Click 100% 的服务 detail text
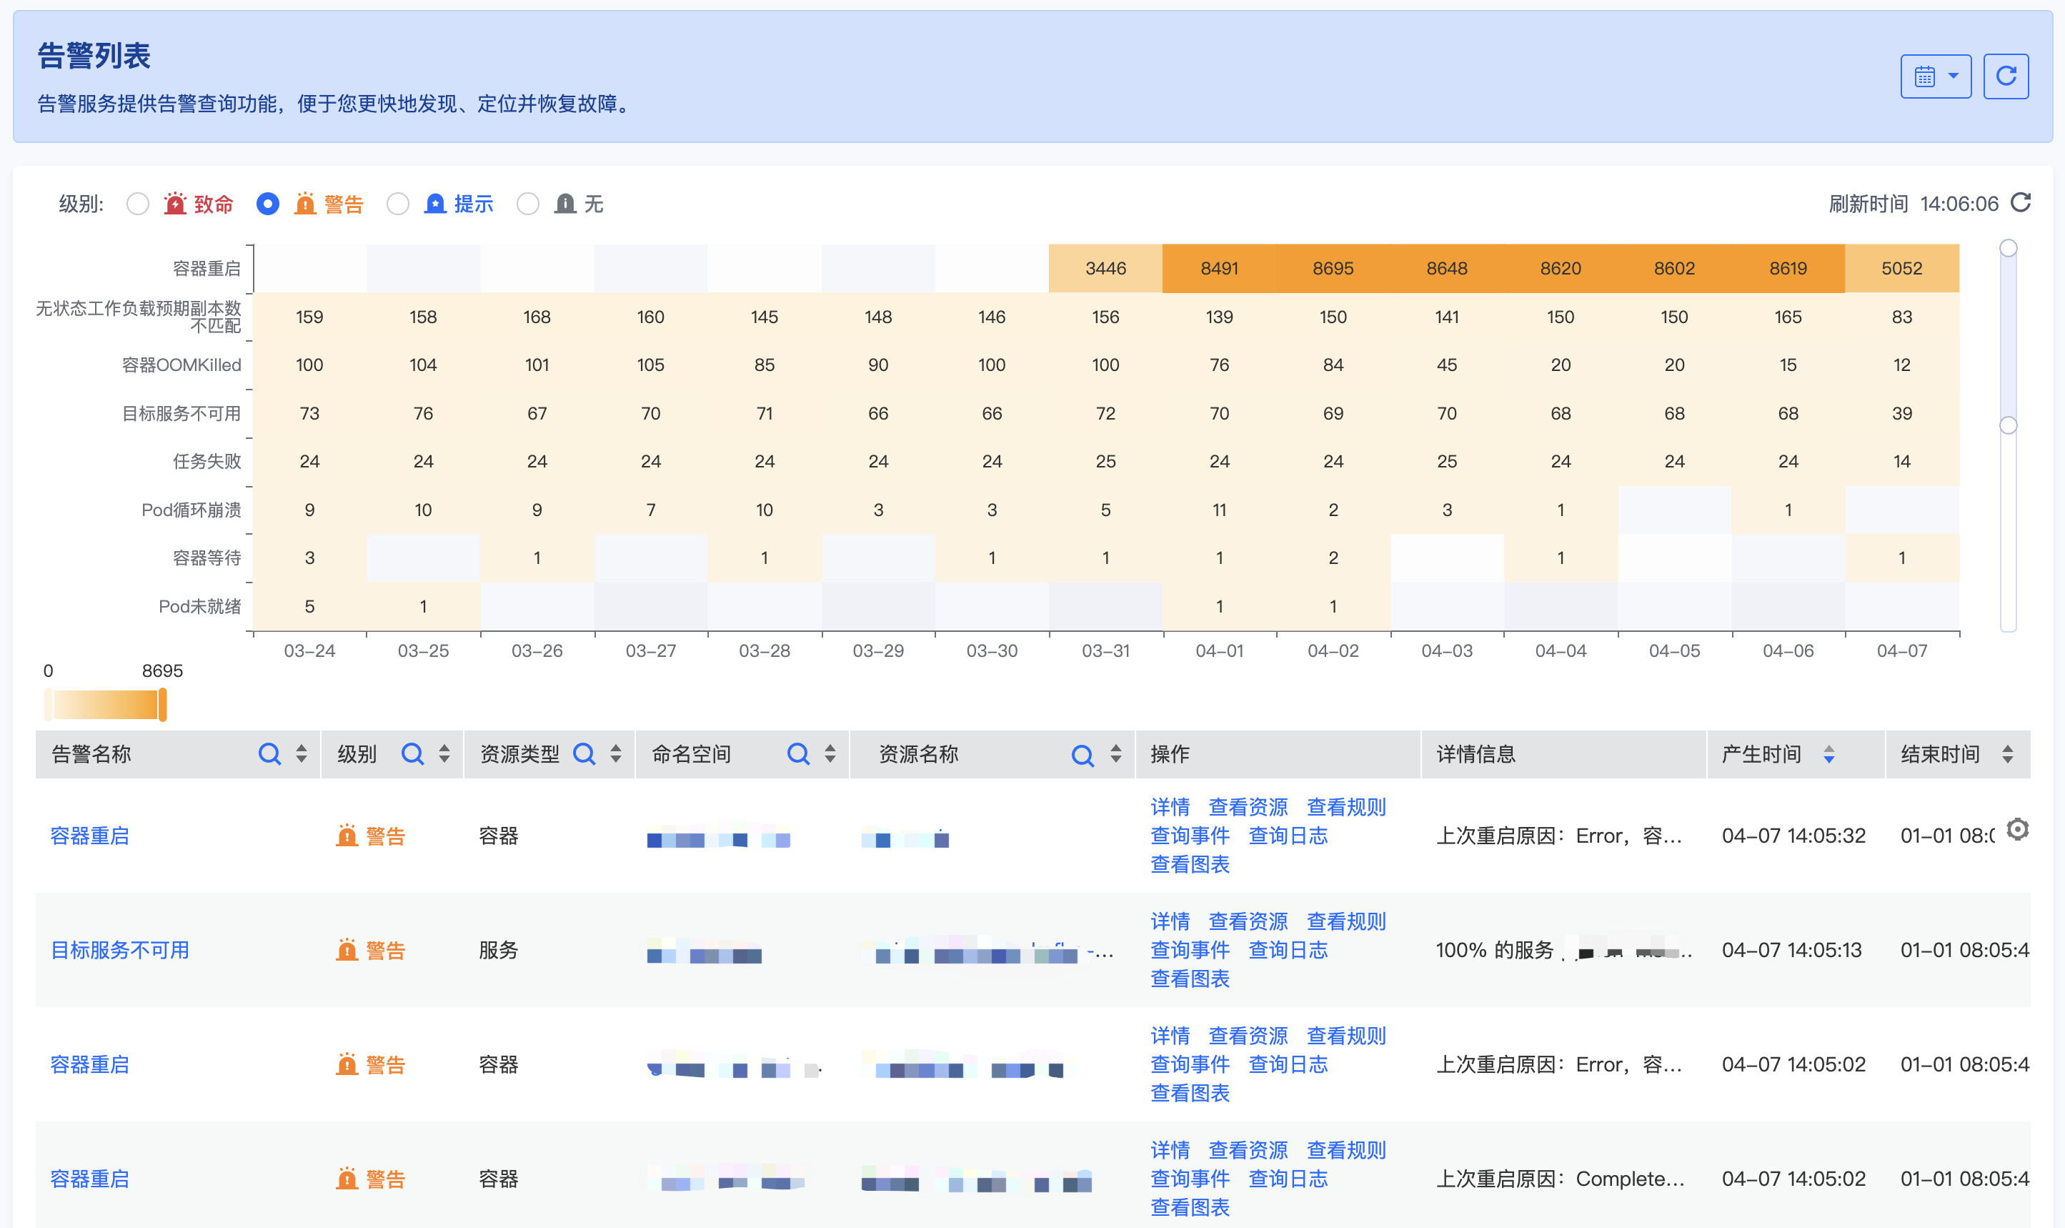 coord(1494,950)
